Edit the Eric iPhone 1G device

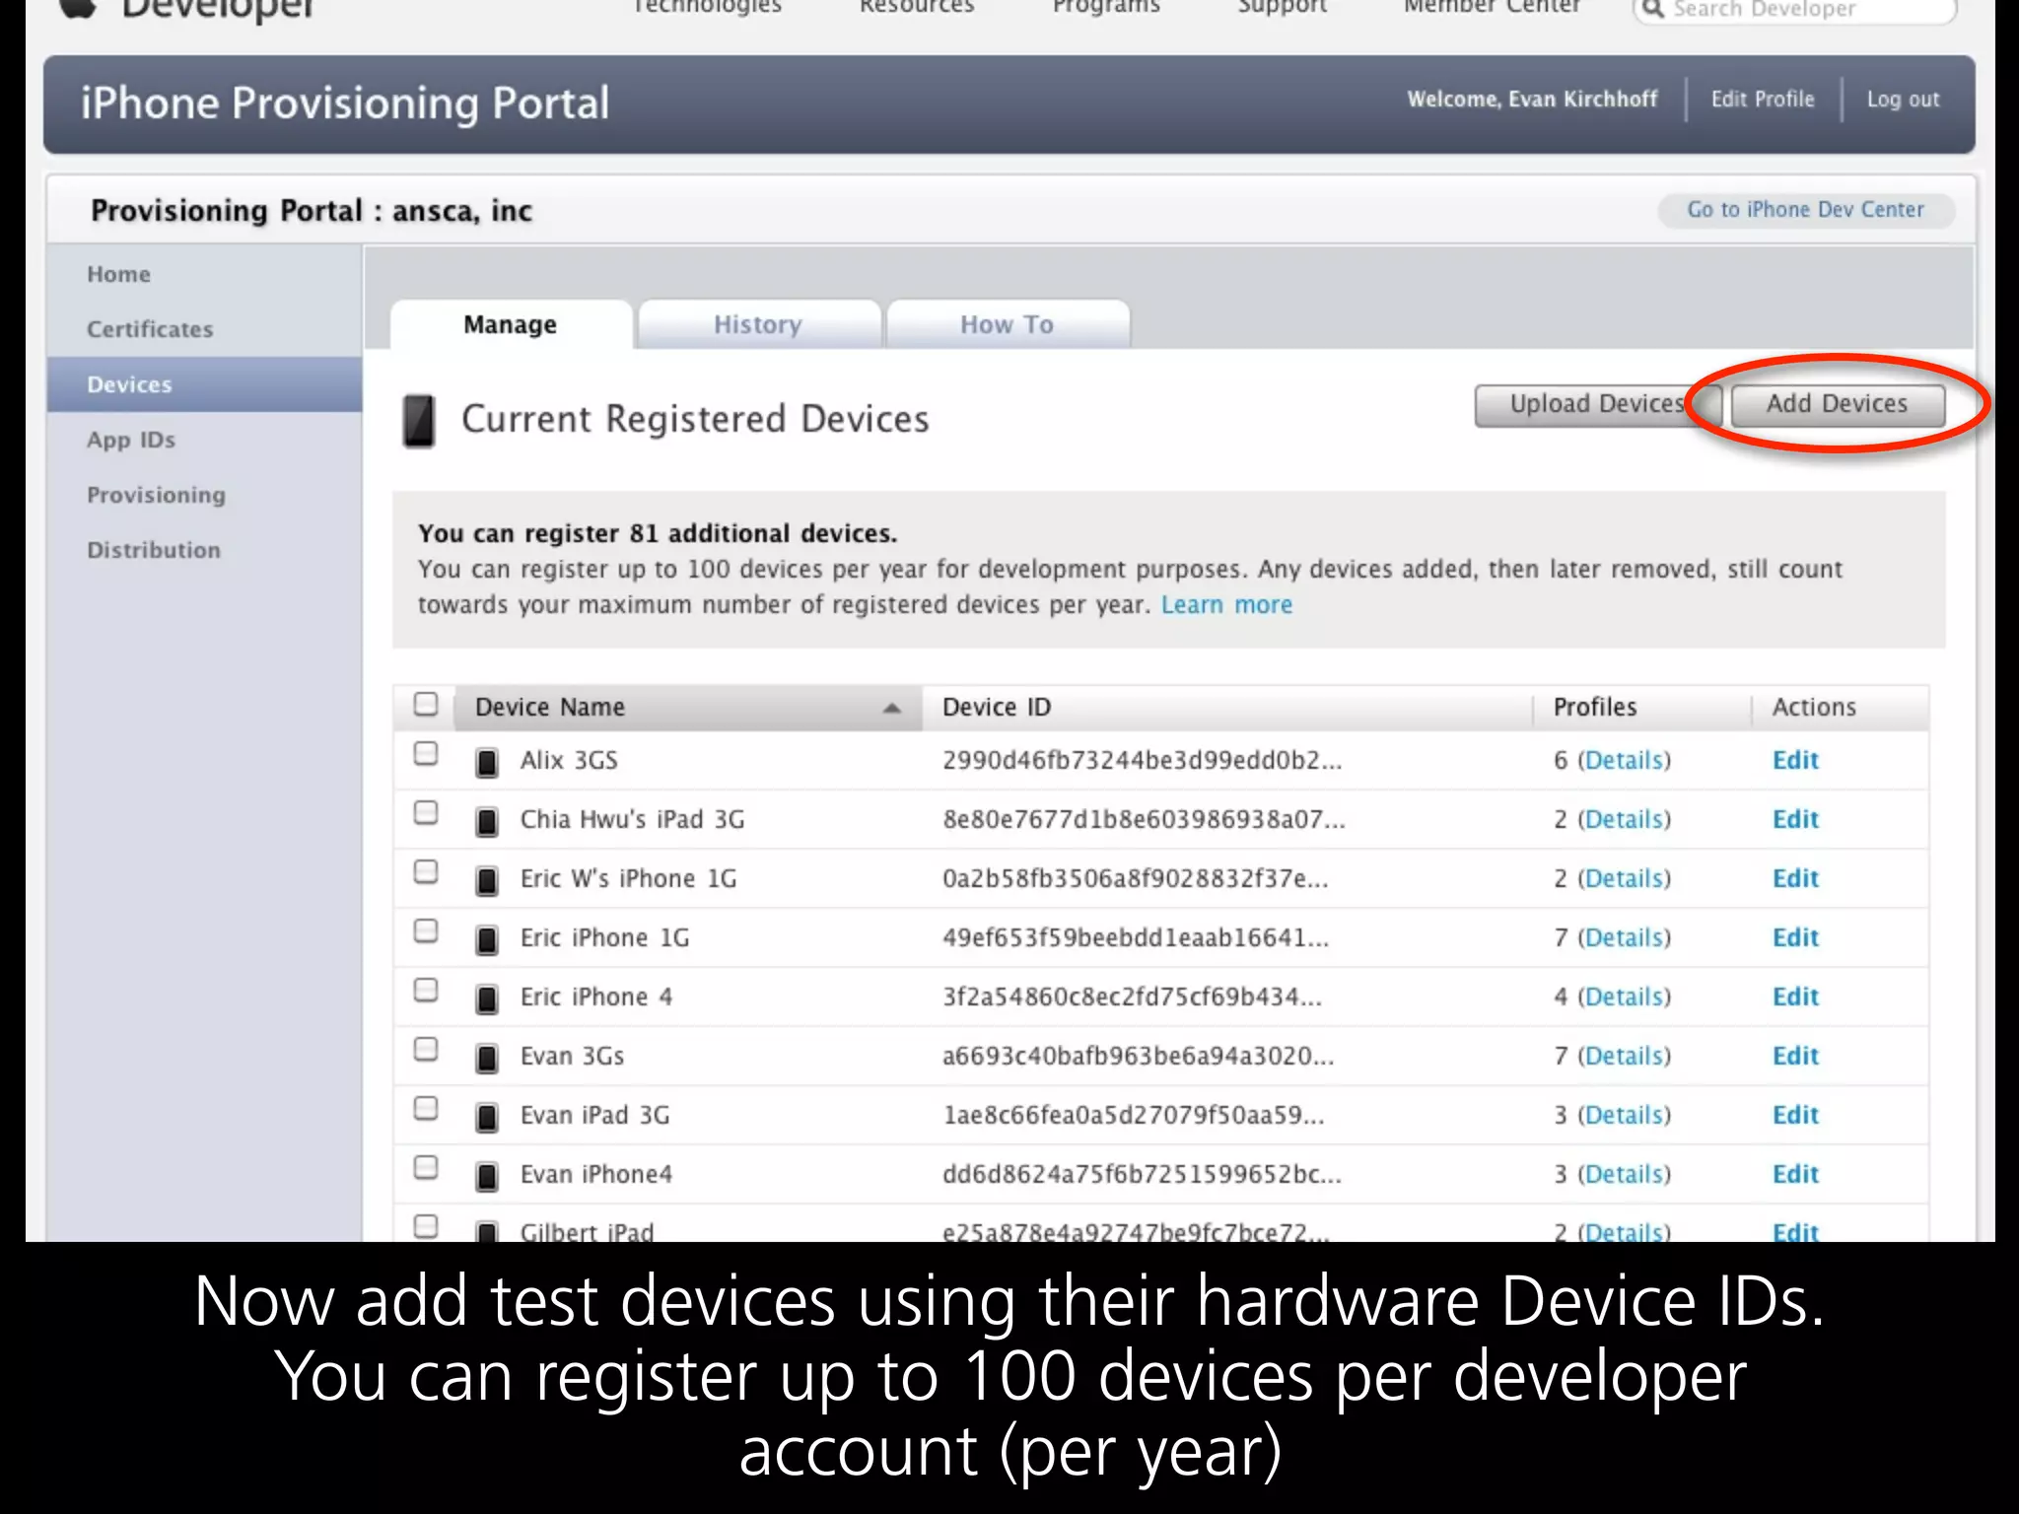pyautogui.click(x=1795, y=938)
